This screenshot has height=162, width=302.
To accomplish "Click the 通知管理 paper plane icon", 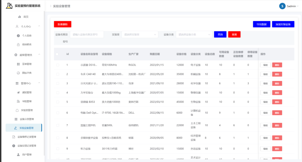I will click(x=18, y=92).
